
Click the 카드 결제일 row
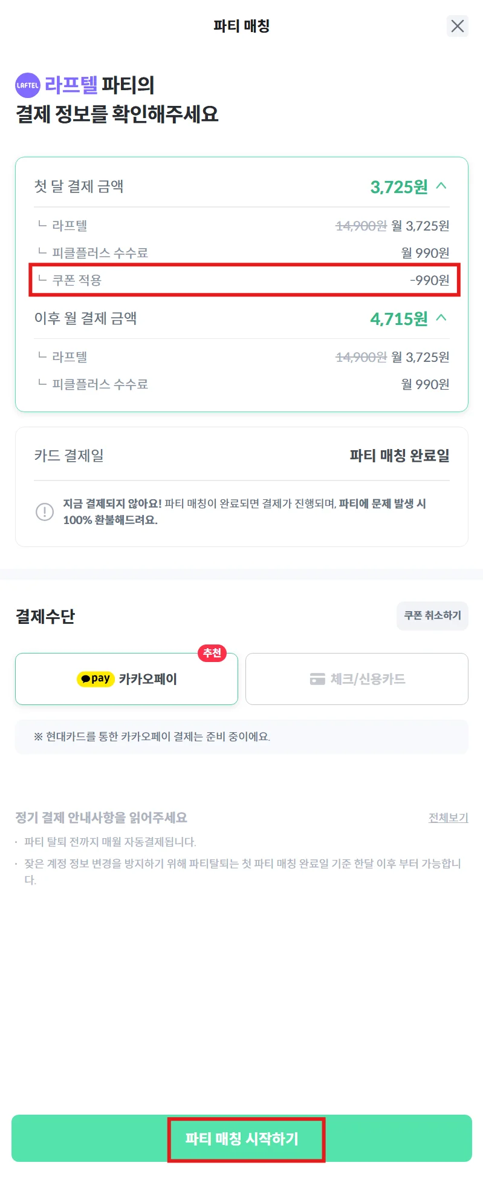click(x=242, y=456)
